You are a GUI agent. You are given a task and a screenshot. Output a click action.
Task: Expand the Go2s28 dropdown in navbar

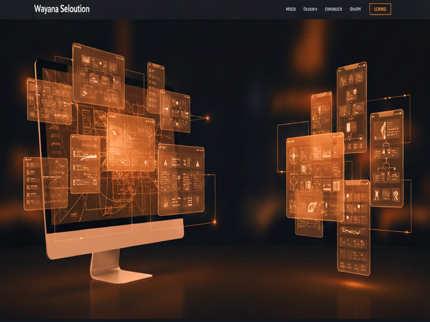click(310, 9)
